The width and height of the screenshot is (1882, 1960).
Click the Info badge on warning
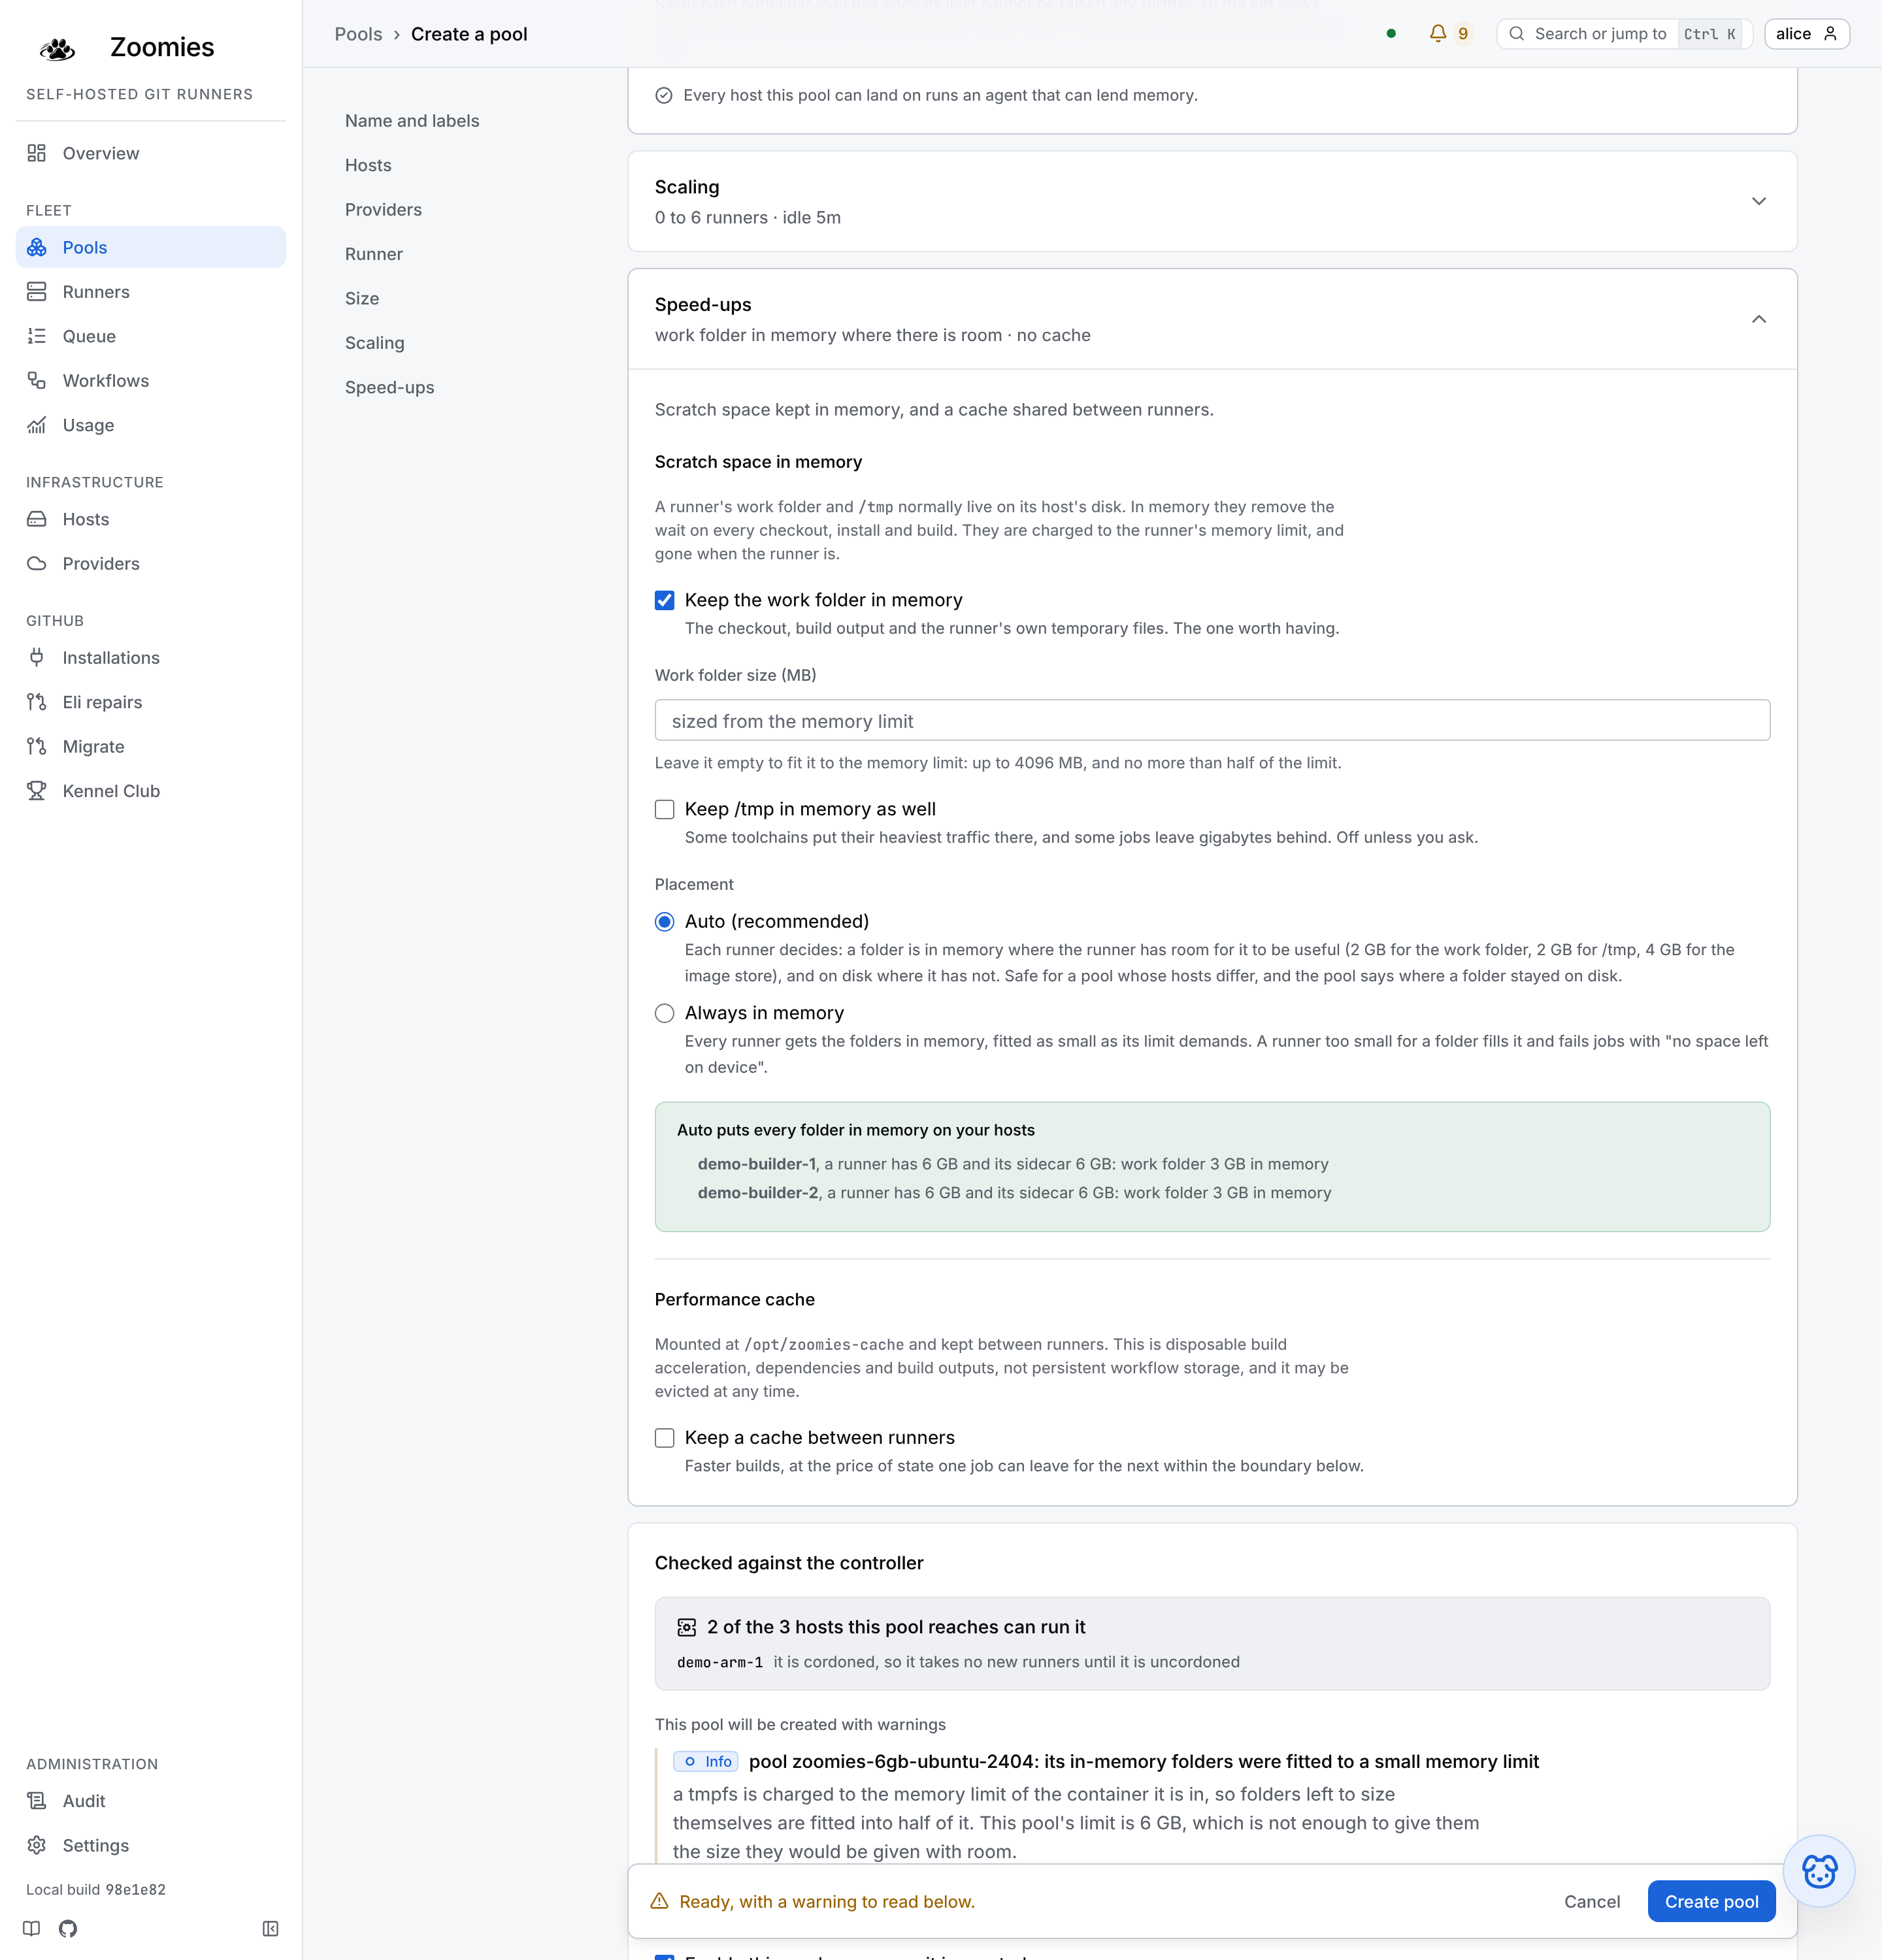(x=706, y=1761)
